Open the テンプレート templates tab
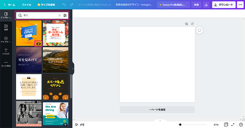Viewport: 245px width, 128px height. coord(6,15)
